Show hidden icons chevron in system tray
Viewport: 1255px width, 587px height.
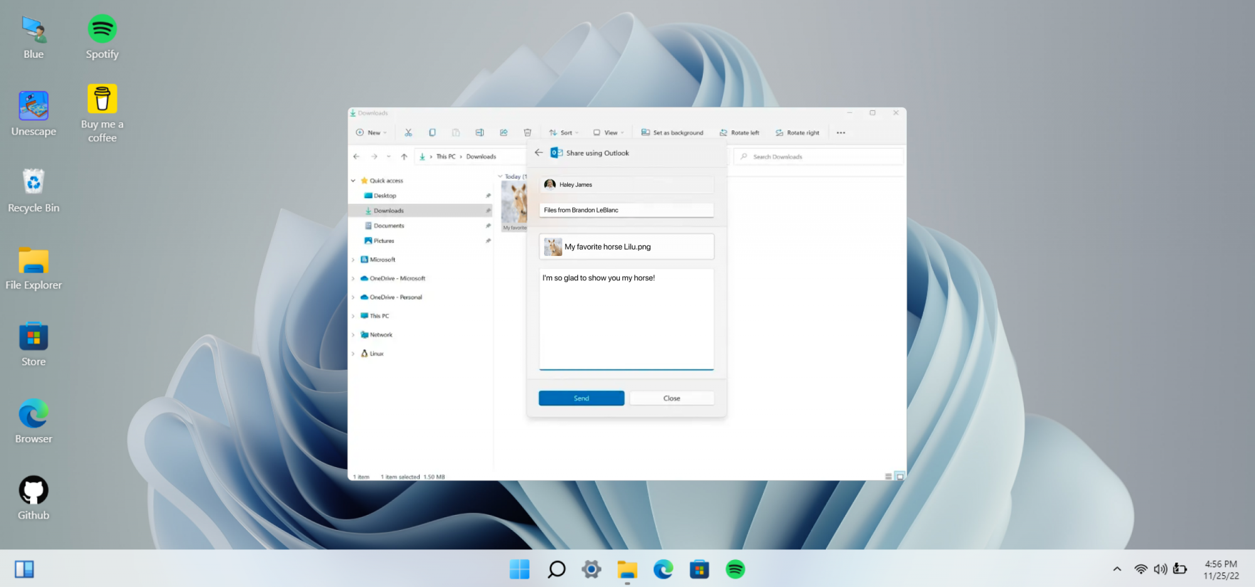tap(1117, 569)
